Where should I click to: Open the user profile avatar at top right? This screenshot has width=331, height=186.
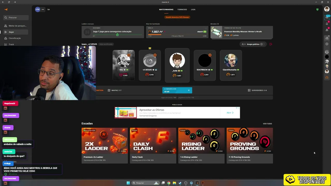327,9
